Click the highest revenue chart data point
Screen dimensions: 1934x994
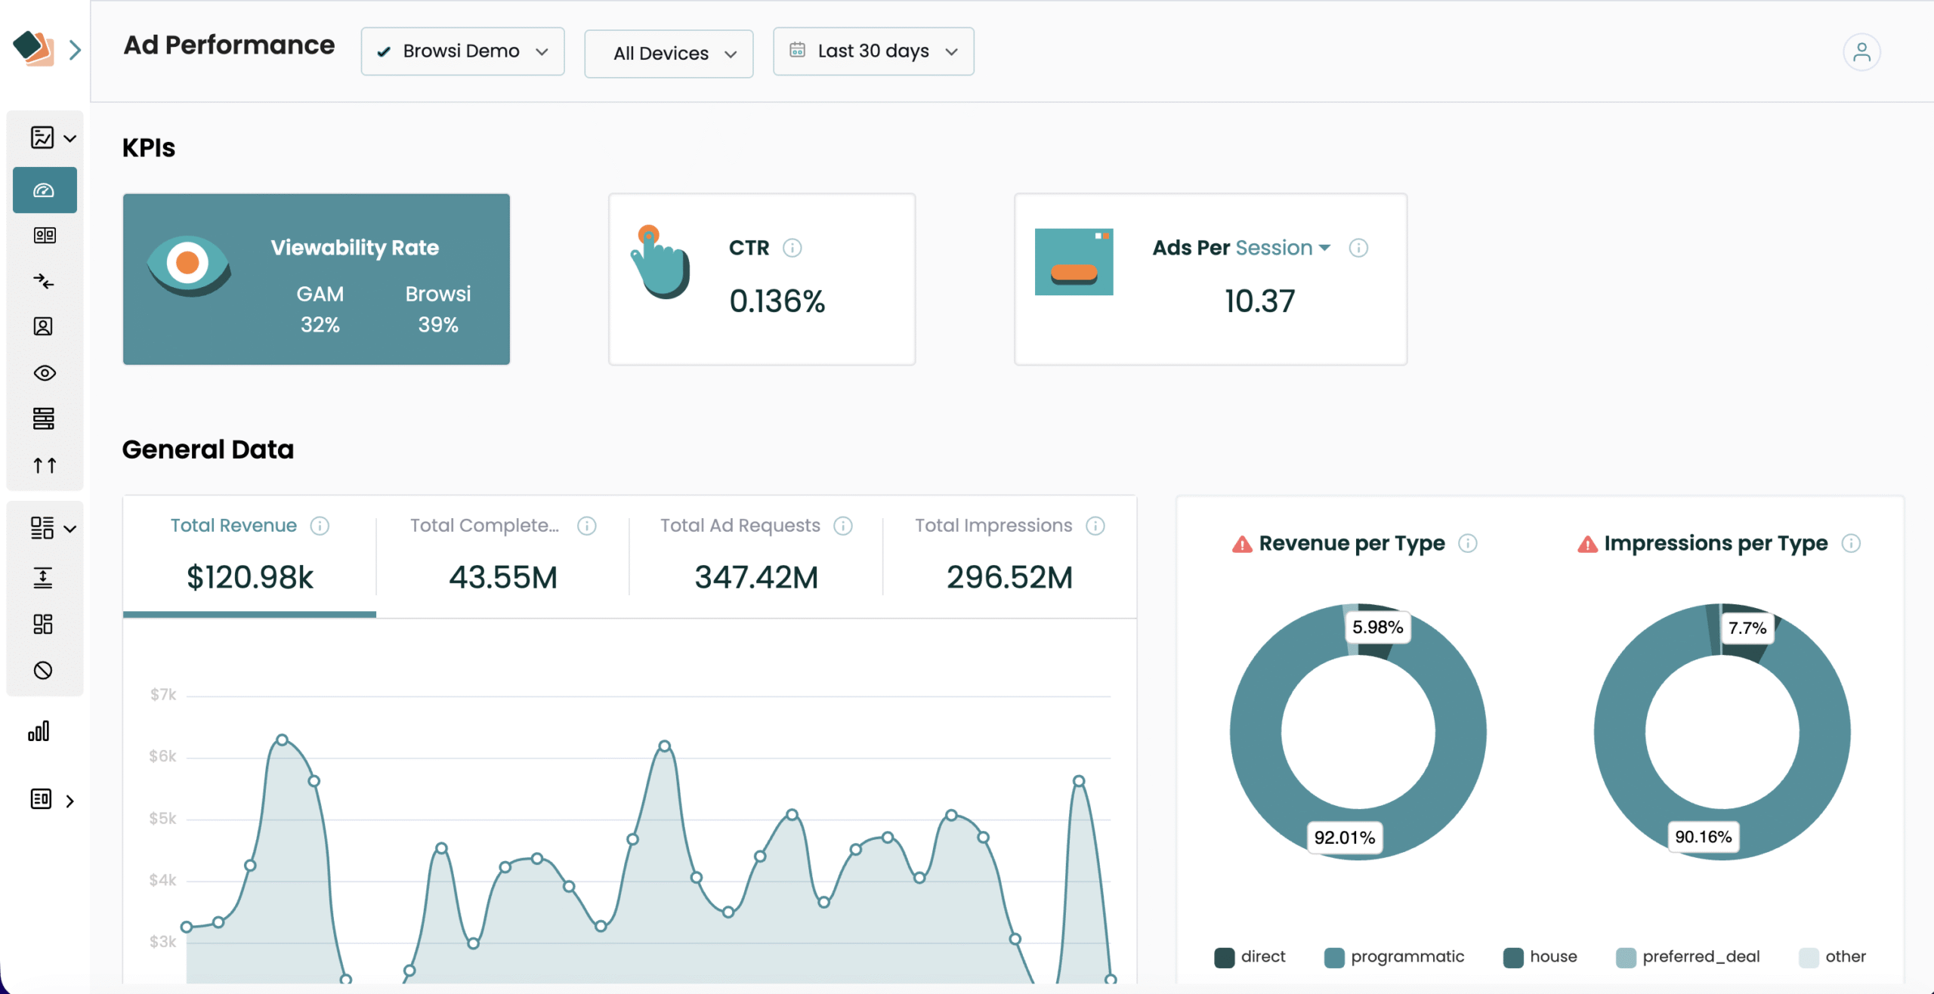click(282, 740)
